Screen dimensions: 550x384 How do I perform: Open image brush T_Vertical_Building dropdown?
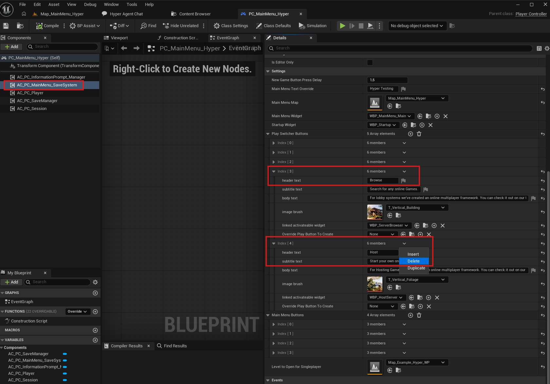coord(416,208)
